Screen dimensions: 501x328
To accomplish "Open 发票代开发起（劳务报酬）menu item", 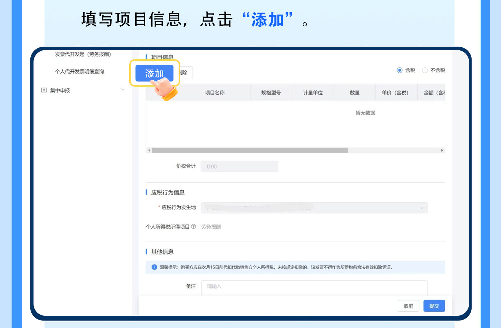I will tap(83, 54).
